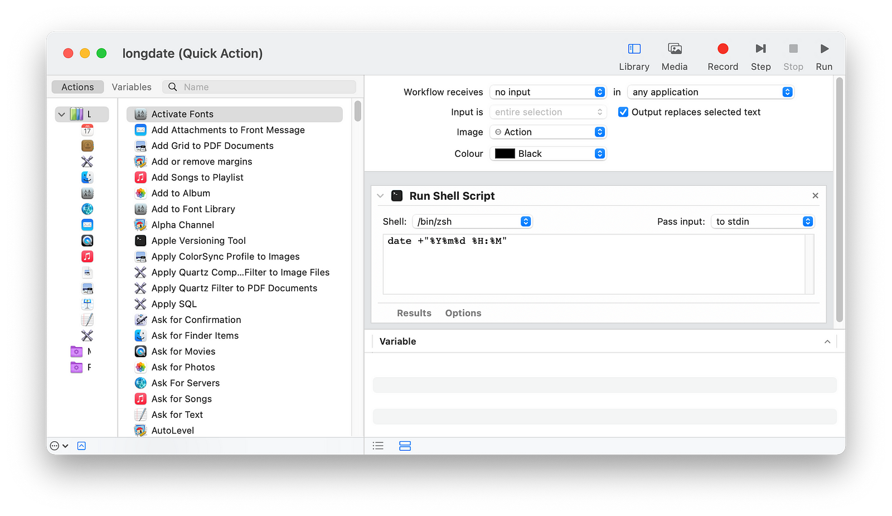892x516 pixels.
Task: Select the Music category in the sidebar
Action: (88, 257)
